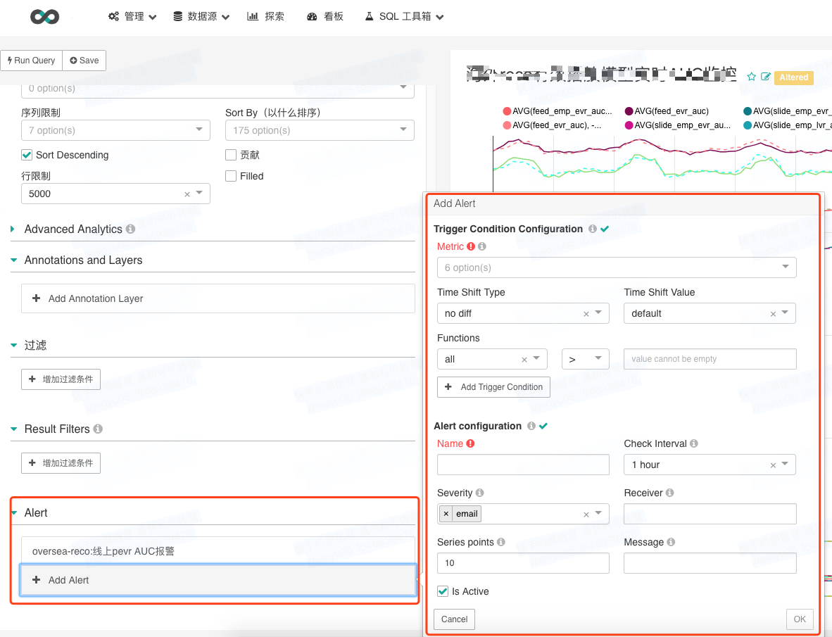Toggle AVG(feed_evr_auc) purple legend swatch
Viewport: 832px width, 637px height.
pos(629,111)
